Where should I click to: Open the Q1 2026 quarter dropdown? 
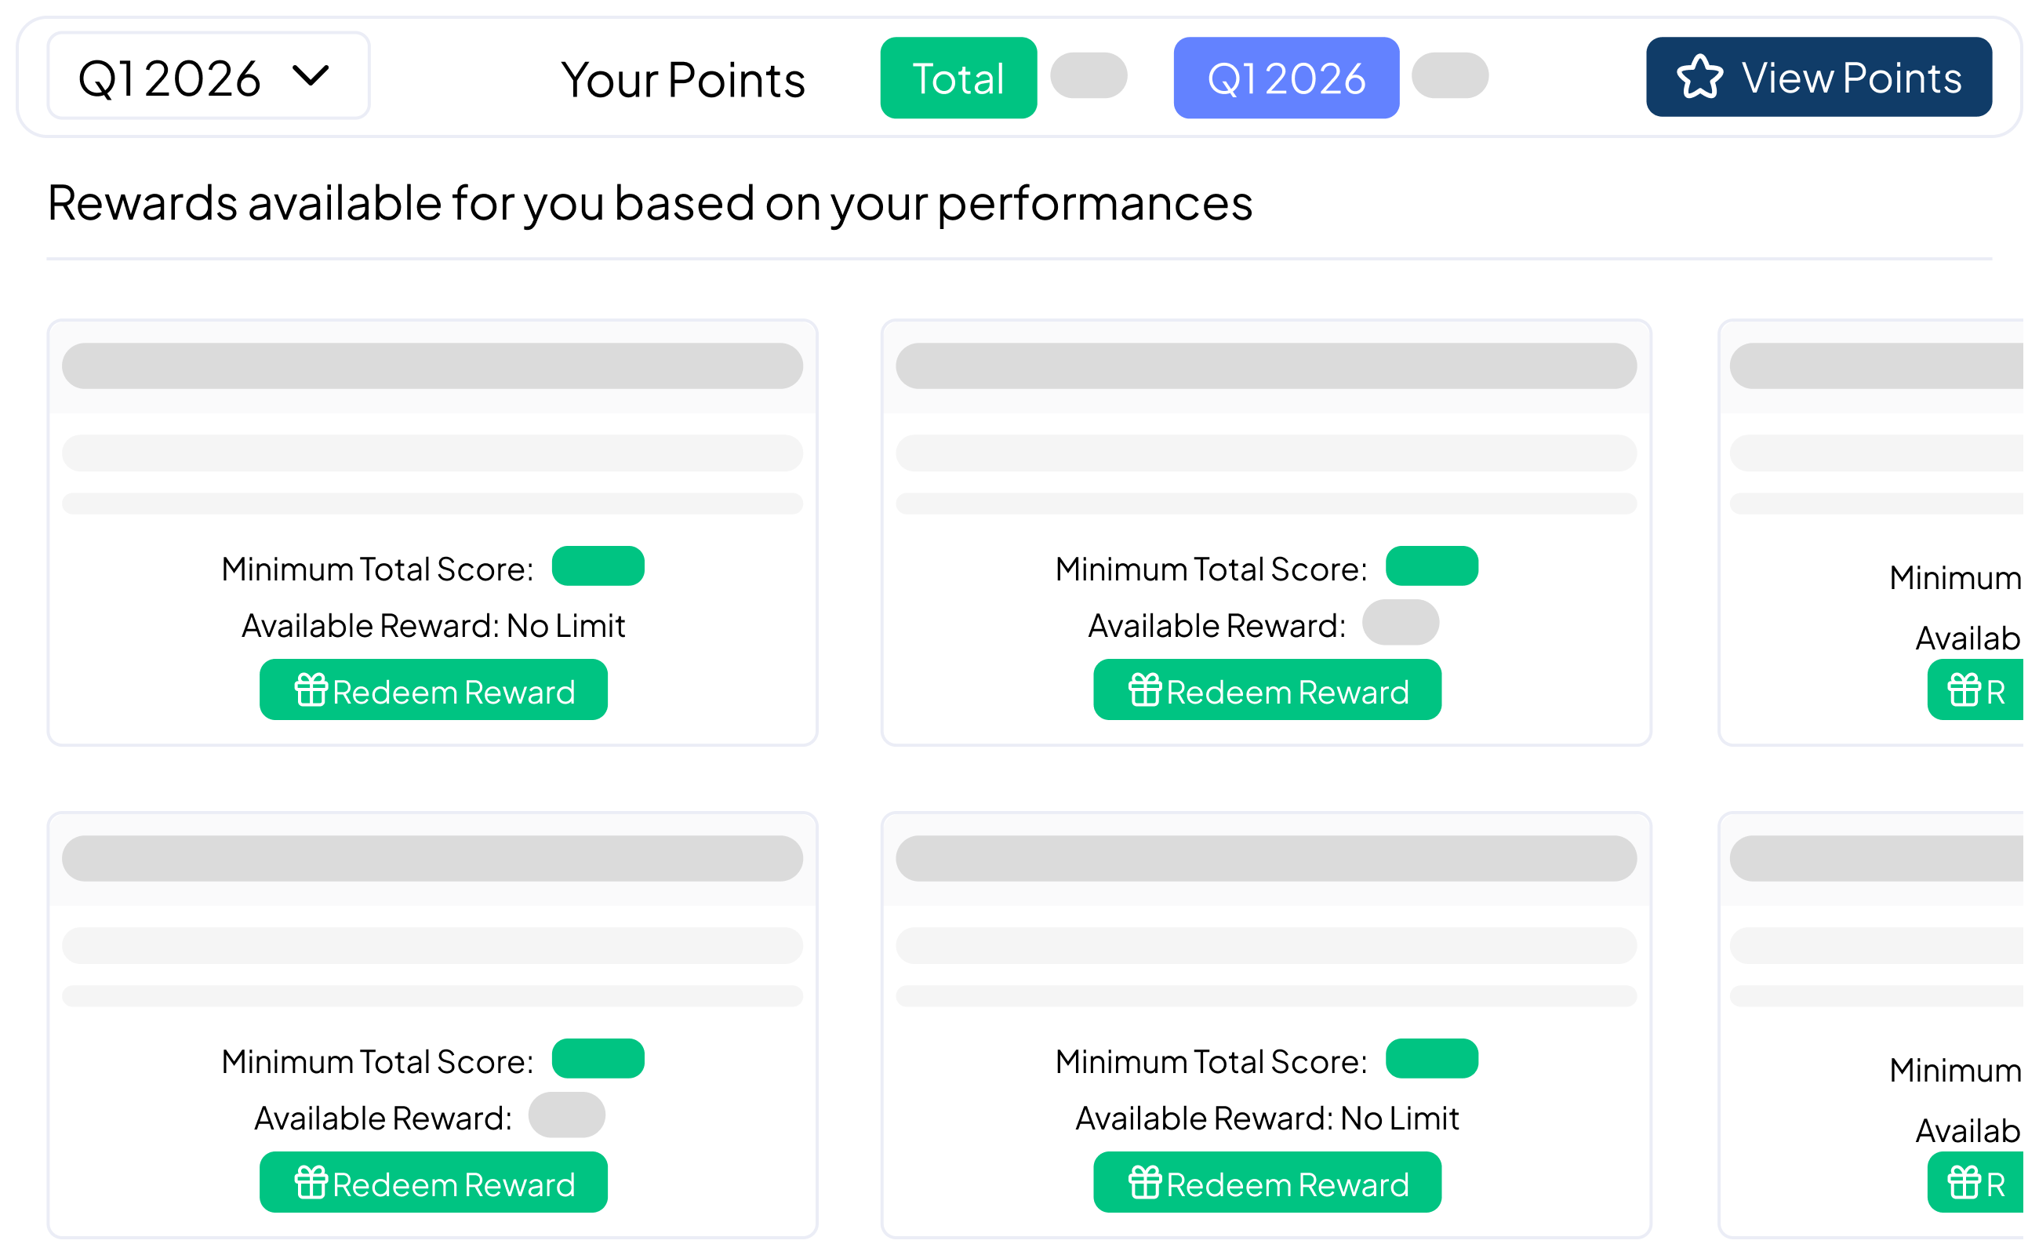coord(208,76)
